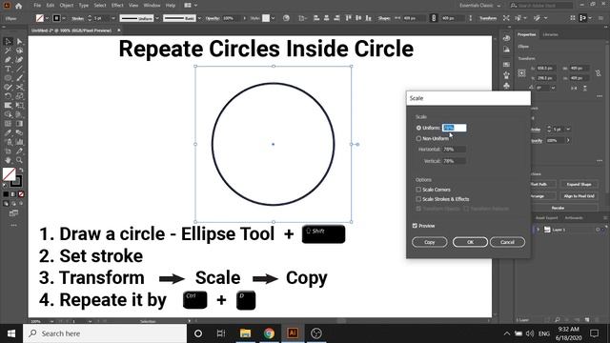Open the Effect menu
Image resolution: width=610 pixels, height=343 pixels.
[x=117, y=6]
